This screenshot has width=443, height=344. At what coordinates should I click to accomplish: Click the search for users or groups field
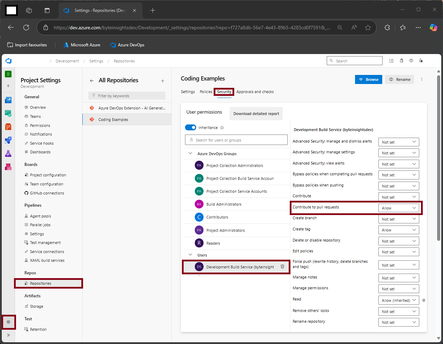(x=236, y=139)
